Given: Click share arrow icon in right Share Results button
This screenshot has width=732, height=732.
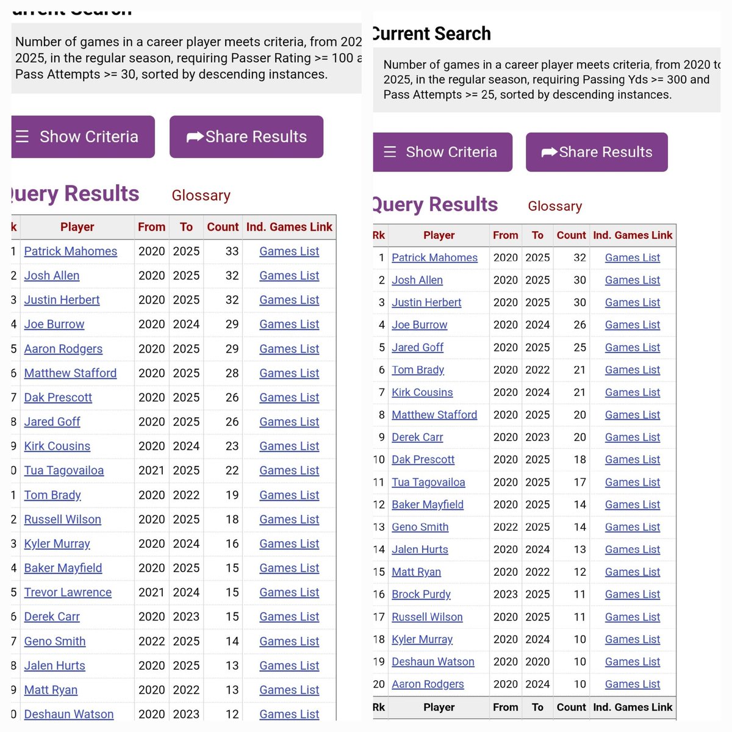Looking at the screenshot, I should (x=550, y=152).
